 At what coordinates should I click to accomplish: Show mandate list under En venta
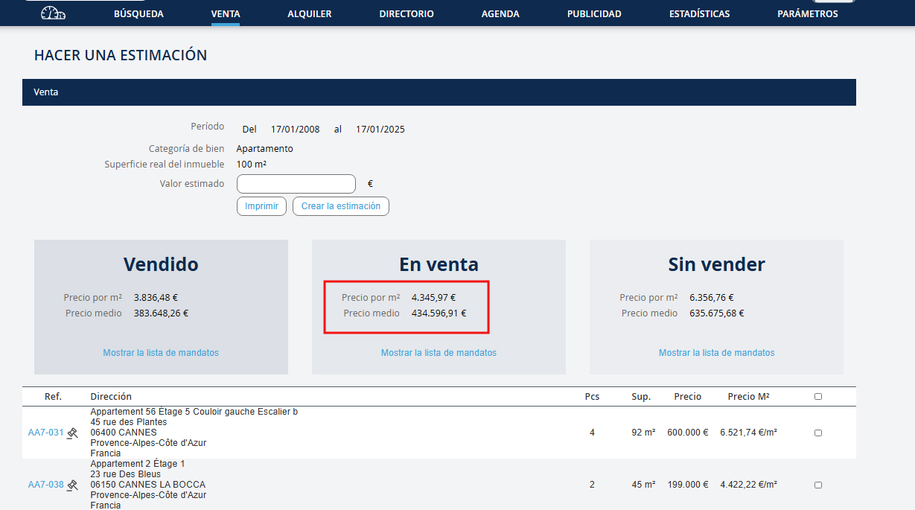click(439, 353)
